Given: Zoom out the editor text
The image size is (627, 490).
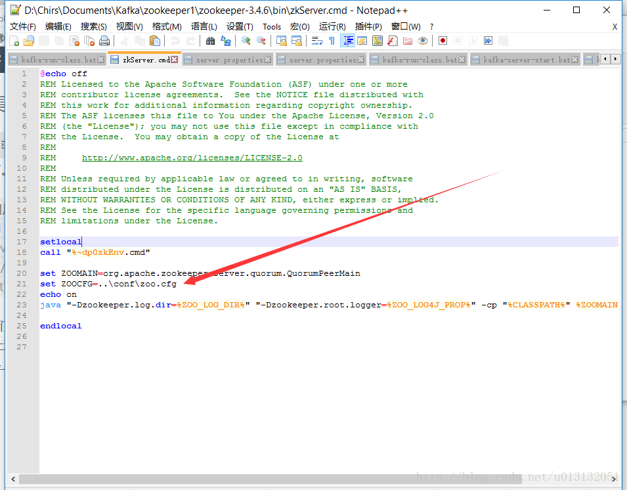Looking at the screenshot, I should coord(261,41).
